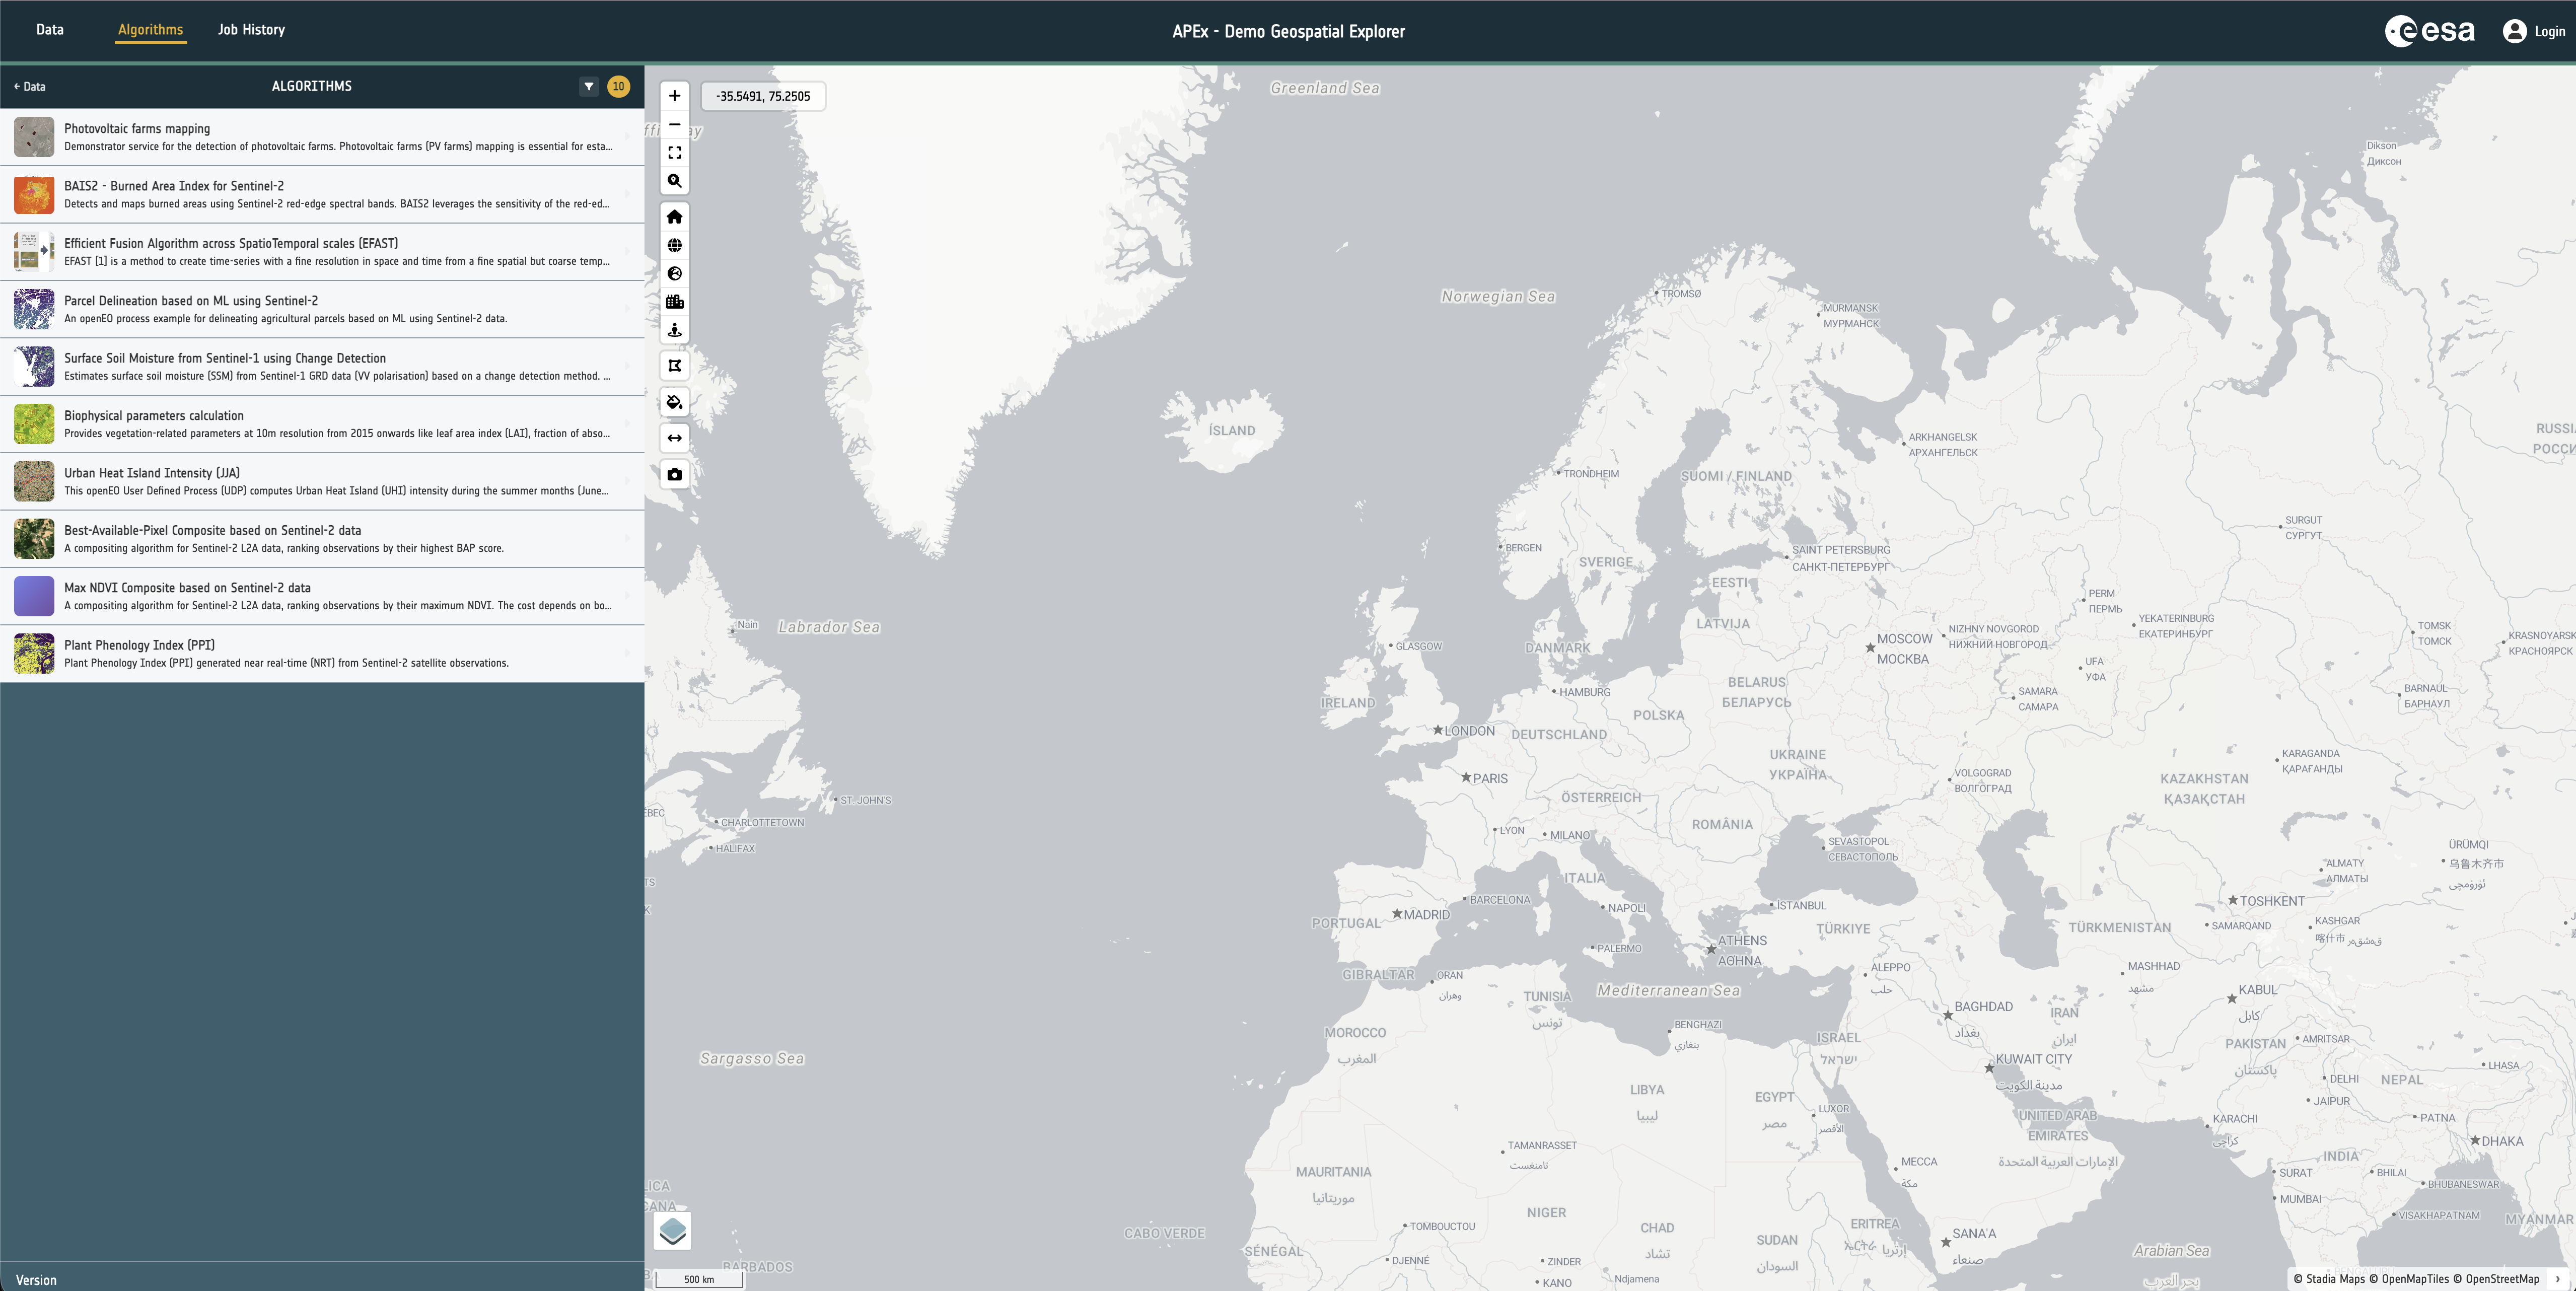Image resolution: width=2576 pixels, height=1291 pixels.
Task: Click the earth continents icon in map toolbar
Action: tap(675, 273)
